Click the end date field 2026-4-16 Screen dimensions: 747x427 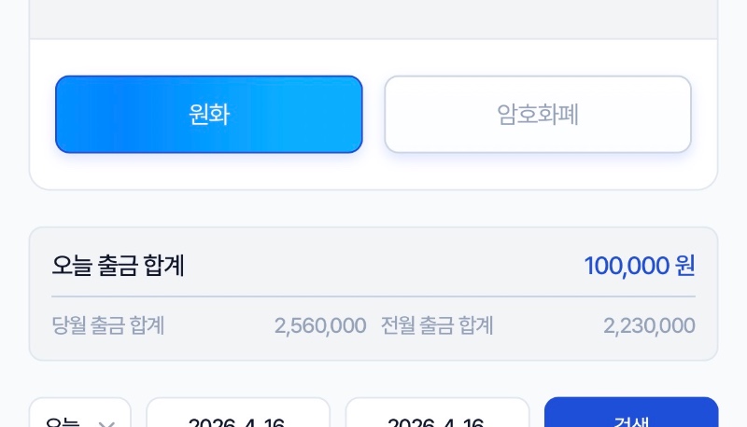(x=437, y=419)
